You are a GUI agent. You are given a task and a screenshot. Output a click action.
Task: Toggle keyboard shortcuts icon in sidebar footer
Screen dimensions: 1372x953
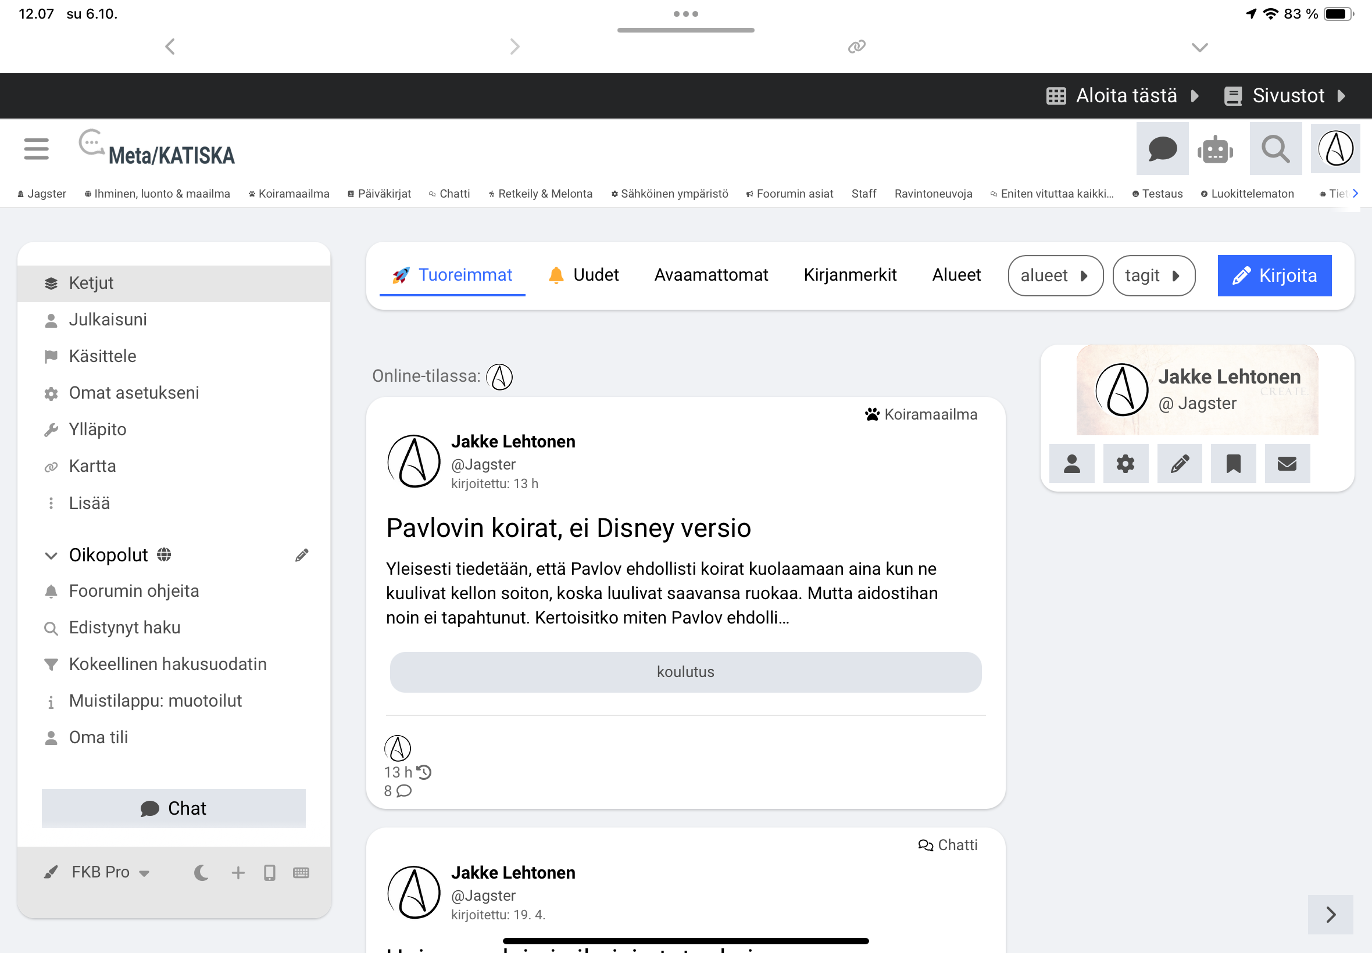point(301,873)
